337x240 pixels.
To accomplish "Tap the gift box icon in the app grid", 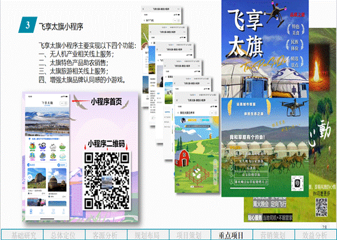I will coord(32,147).
